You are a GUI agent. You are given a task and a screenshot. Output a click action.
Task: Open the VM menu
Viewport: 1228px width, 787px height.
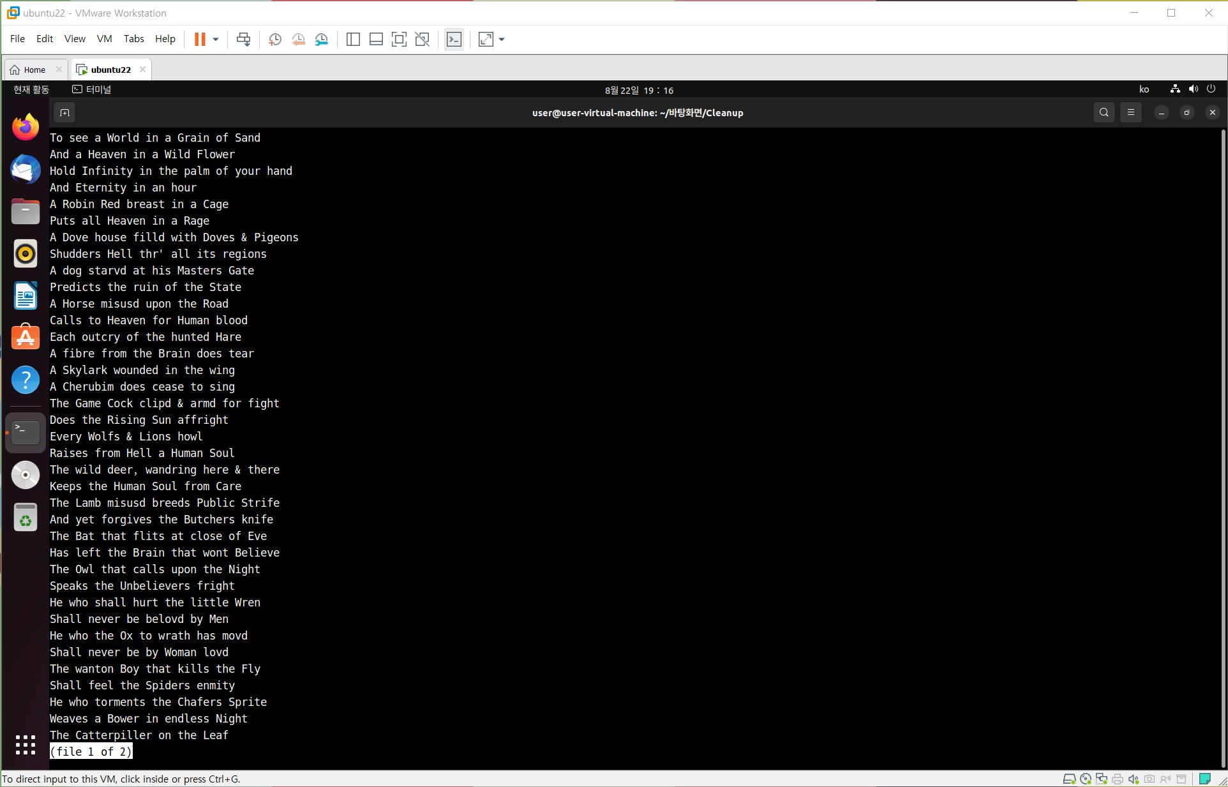(x=104, y=39)
